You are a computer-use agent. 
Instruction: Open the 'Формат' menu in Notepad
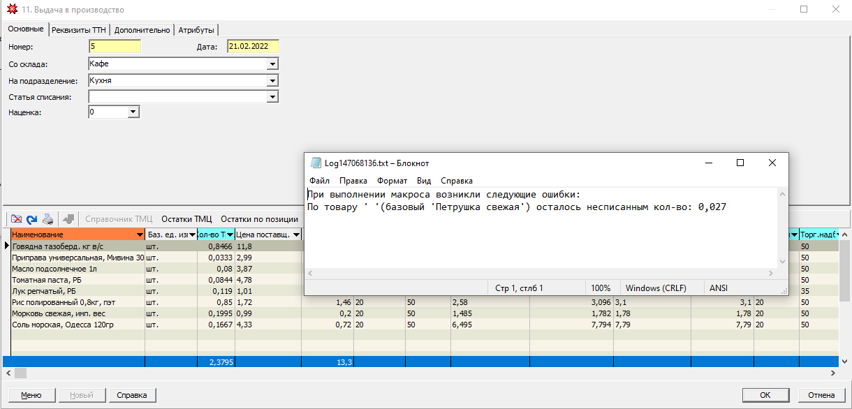coord(391,180)
